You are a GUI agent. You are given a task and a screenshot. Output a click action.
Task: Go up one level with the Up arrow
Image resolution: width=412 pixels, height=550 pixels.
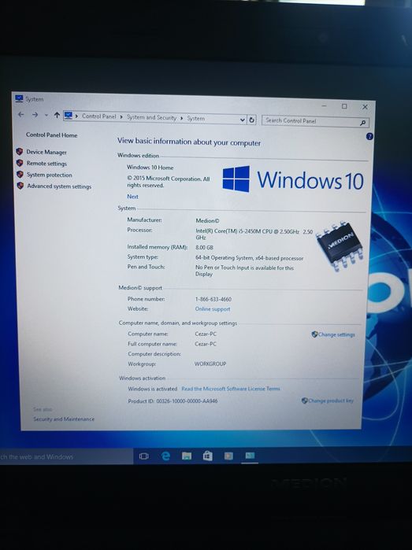coord(57,115)
